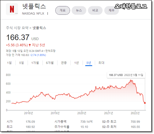Click the −2.74 (1.65%) pre-market change
The width and height of the screenshot is (154, 134).
(38, 55)
